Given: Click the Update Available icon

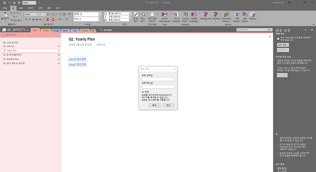Looking at the screenshot, I should [x=194, y=14].
